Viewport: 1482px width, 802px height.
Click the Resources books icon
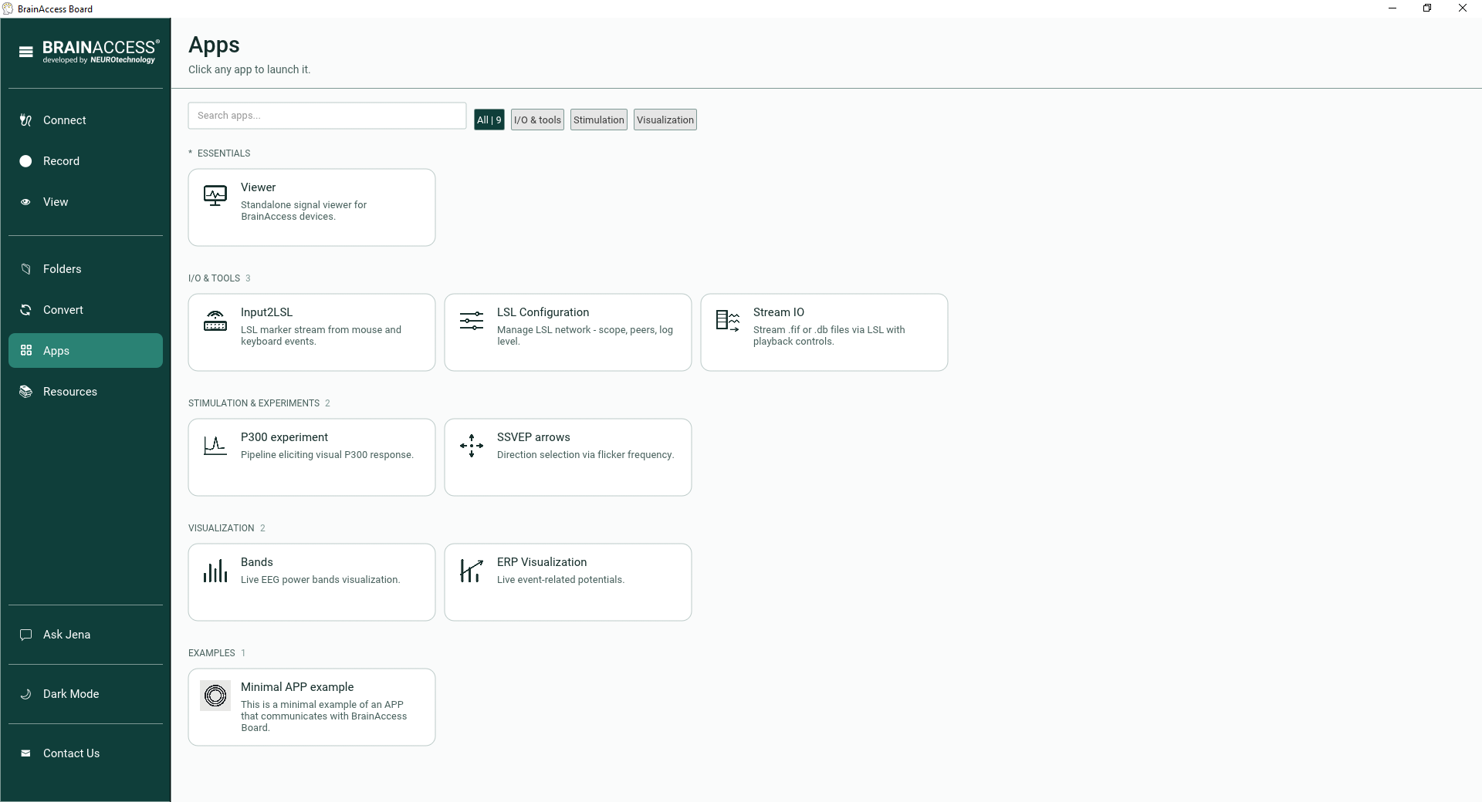click(25, 392)
